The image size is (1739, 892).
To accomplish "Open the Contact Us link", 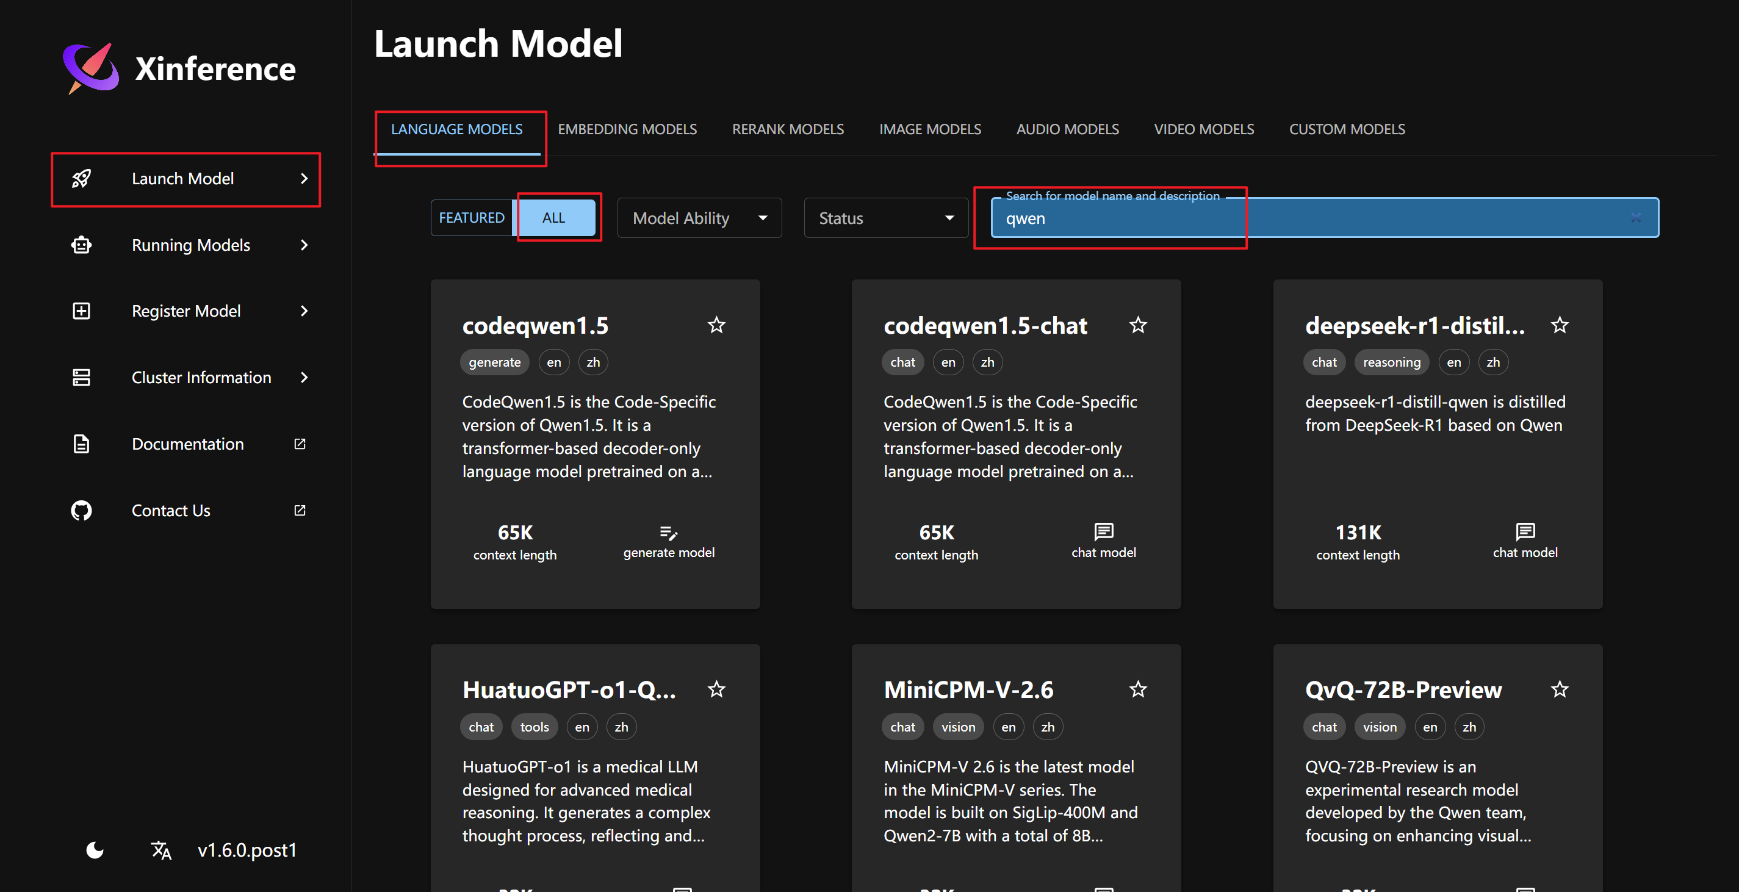I will point(185,511).
